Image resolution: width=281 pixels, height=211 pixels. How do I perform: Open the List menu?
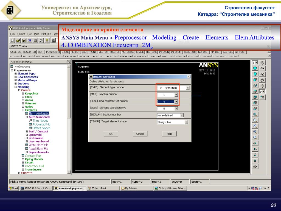29,34
